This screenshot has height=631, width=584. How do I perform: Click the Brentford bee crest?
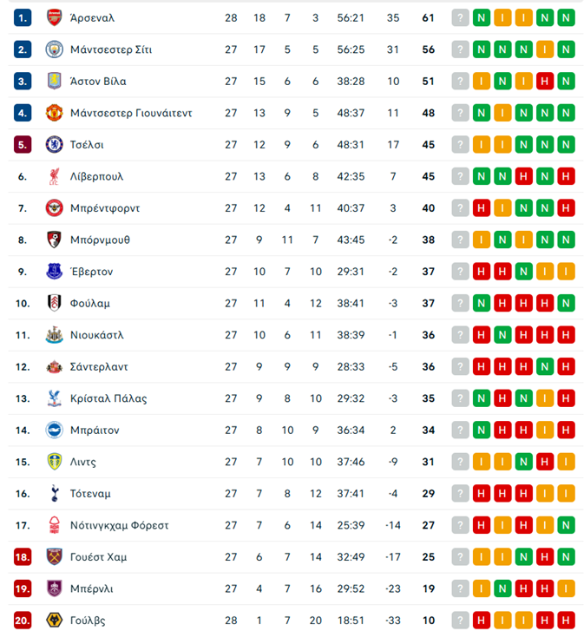click(54, 208)
